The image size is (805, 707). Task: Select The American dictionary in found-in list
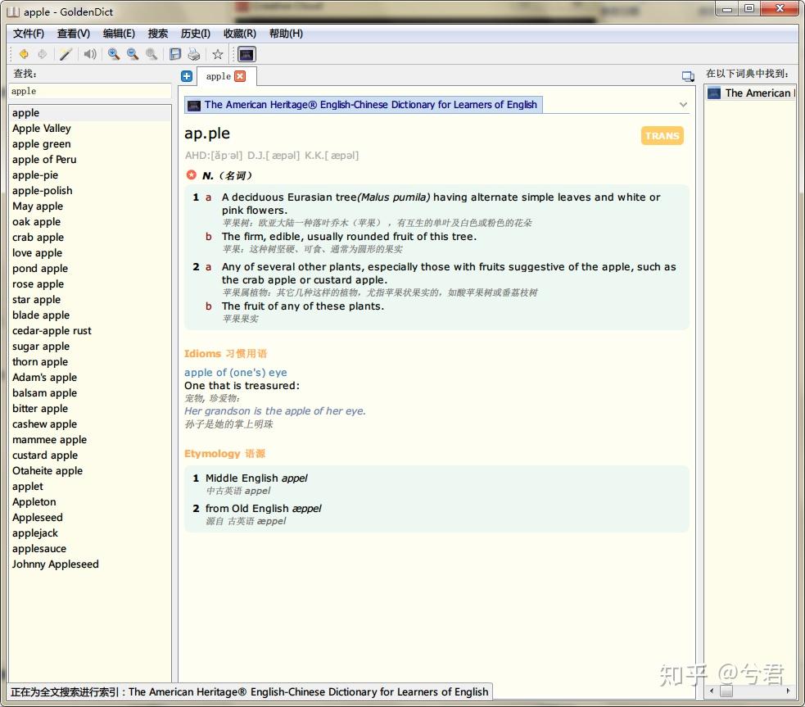click(752, 93)
